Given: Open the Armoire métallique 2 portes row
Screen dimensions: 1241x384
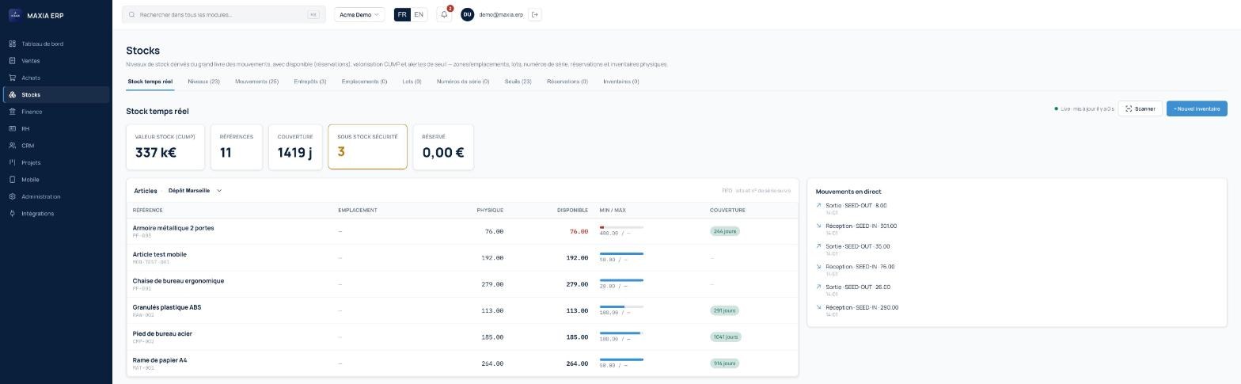Looking at the screenshot, I should click(x=462, y=231).
